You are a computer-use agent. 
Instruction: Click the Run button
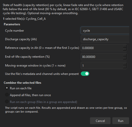click(x=121, y=121)
